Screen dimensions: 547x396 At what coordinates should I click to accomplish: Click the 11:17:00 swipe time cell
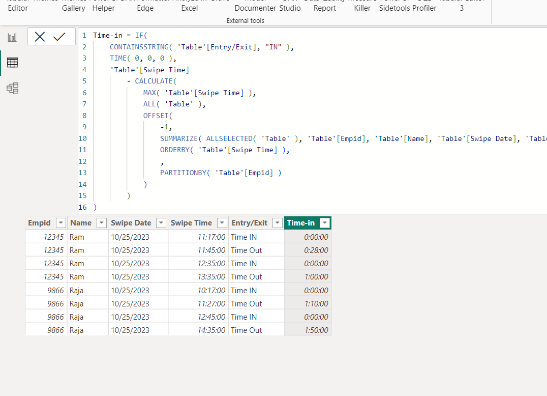coord(198,237)
